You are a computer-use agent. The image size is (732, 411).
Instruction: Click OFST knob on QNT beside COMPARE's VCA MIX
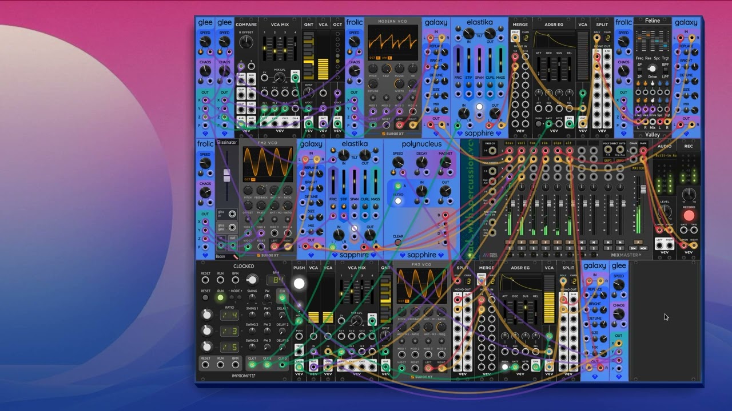[x=308, y=92]
